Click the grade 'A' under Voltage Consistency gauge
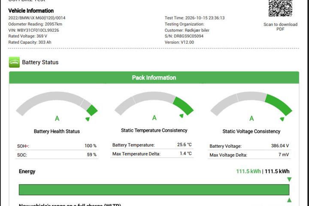Image resolution: width=309 pixels, height=206 pixels. click(251, 118)
